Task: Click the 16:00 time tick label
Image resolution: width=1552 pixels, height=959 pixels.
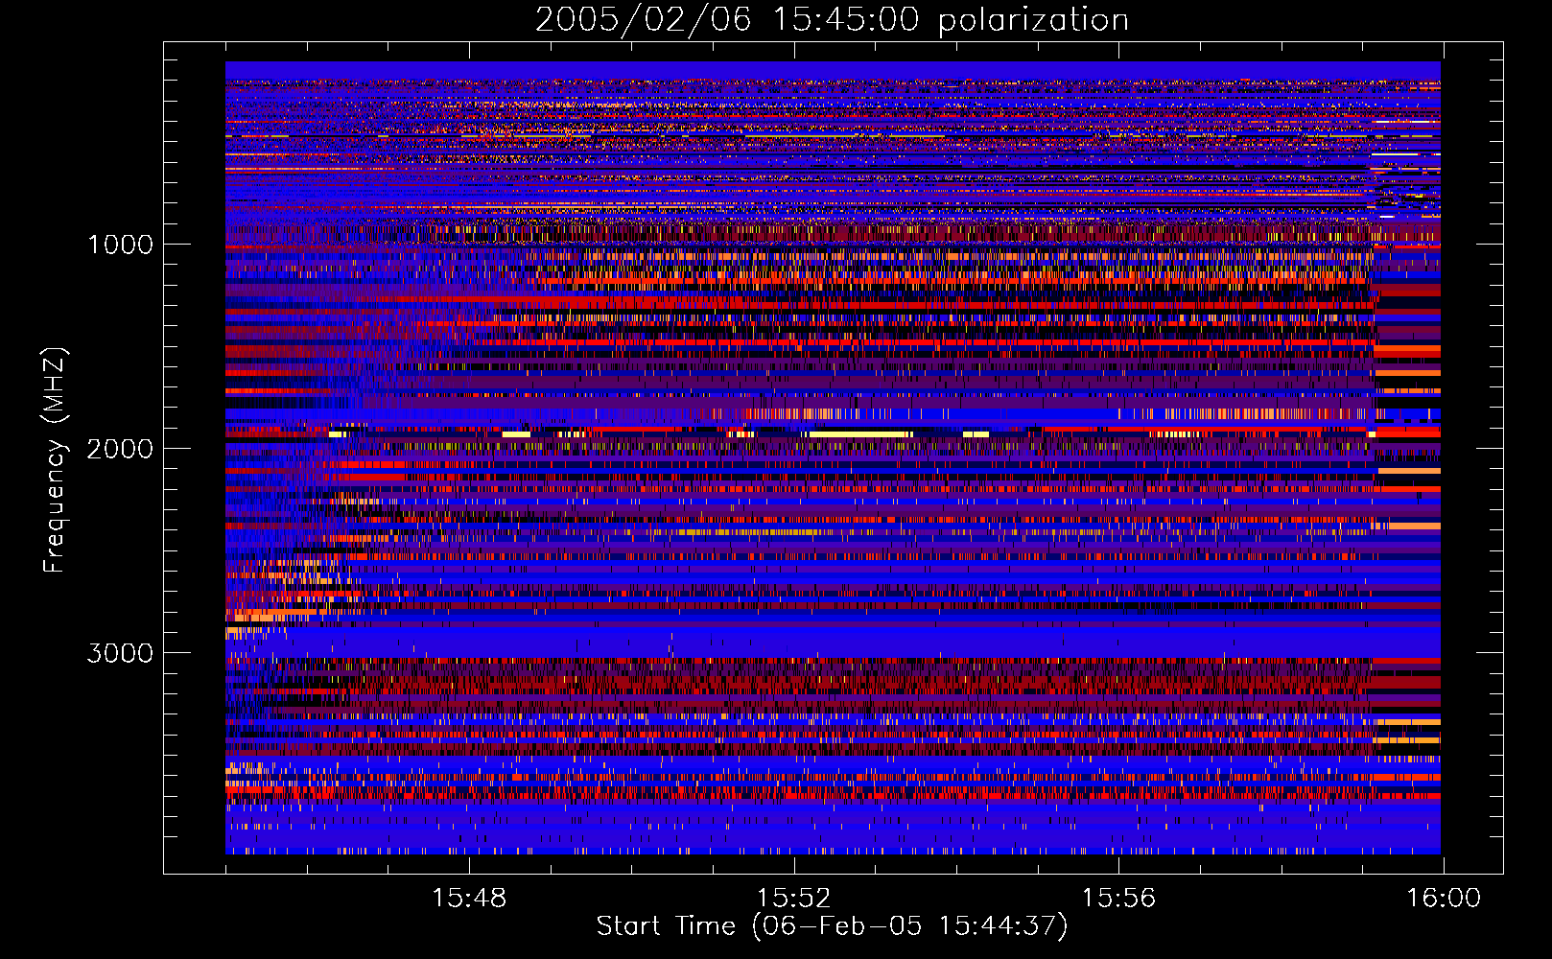Action: tap(1444, 899)
